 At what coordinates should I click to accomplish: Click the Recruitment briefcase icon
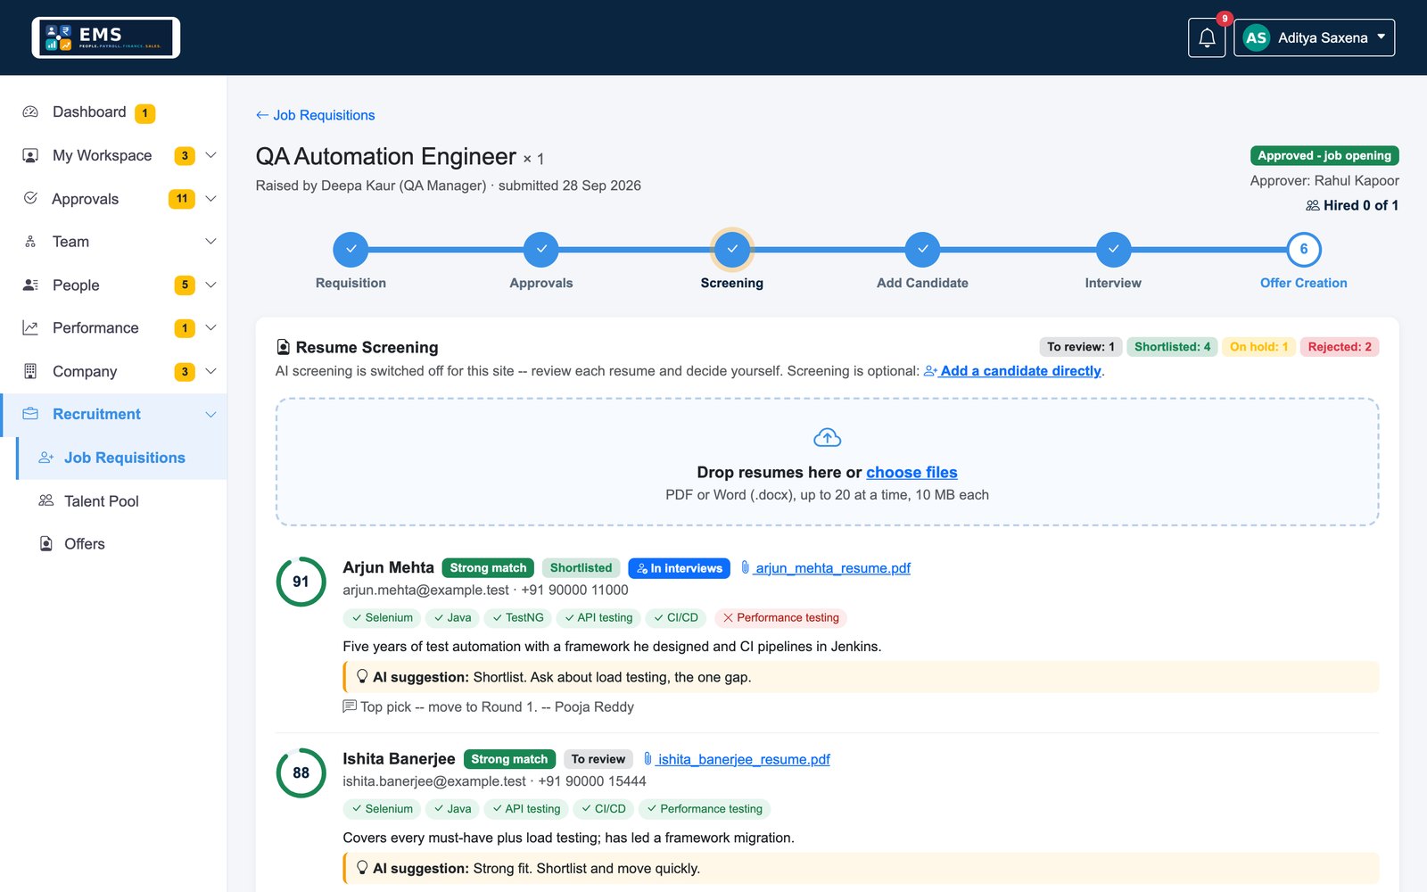tap(30, 414)
